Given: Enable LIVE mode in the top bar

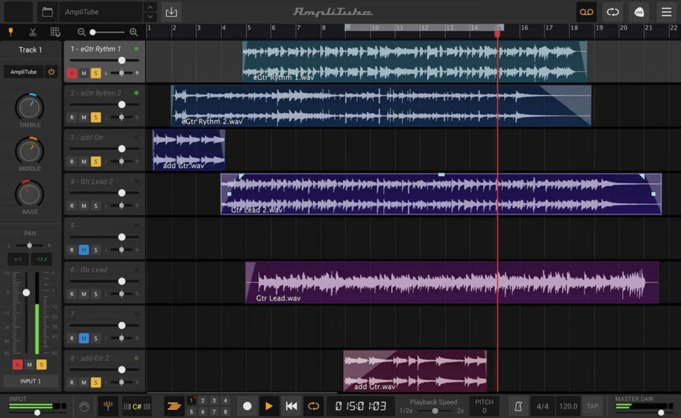Looking at the screenshot, I should point(639,12).
